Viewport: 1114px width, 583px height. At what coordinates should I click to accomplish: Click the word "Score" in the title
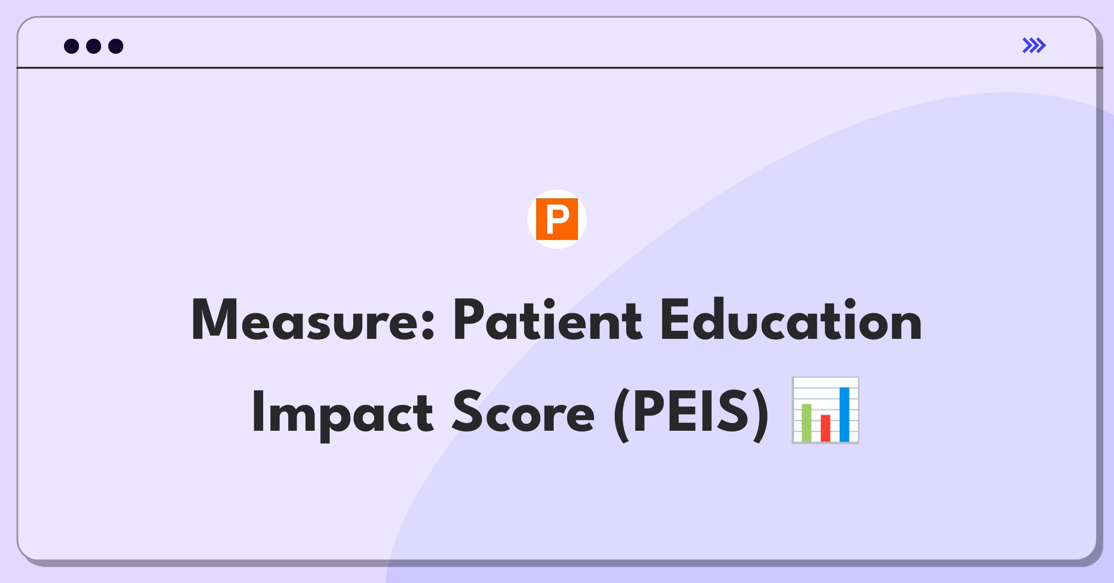[x=524, y=412]
